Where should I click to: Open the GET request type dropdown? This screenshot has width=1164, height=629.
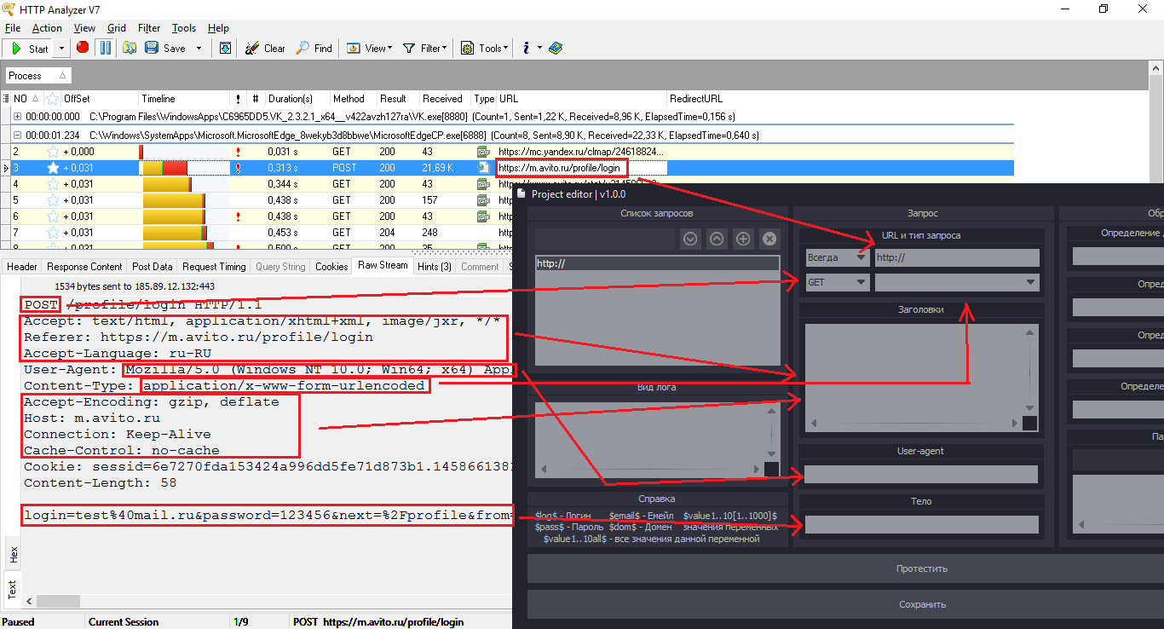pyautogui.click(x=838, y=282)
